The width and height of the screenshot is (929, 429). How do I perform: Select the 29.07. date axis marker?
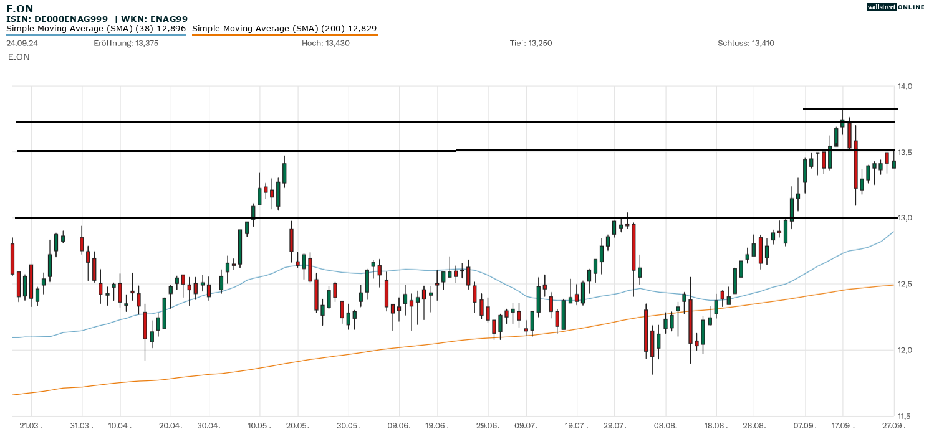(615, 425)
